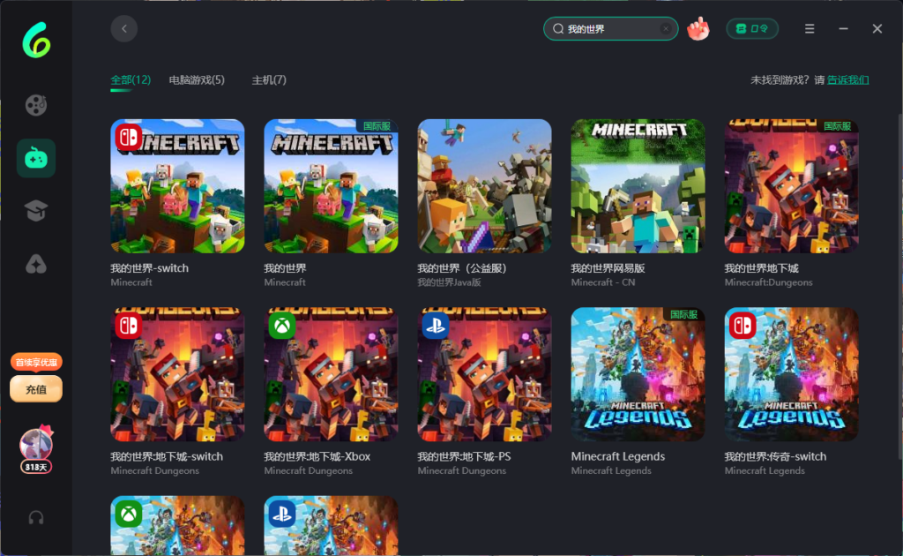903x556 pixels.
Task: Open the 我的世界:传奇-switch cover
Action: pyautogui.click(x=791, y=374)
